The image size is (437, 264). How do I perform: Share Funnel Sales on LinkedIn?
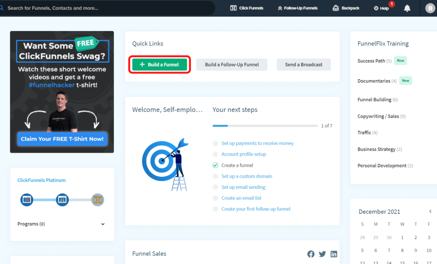(x=334, y=254)
